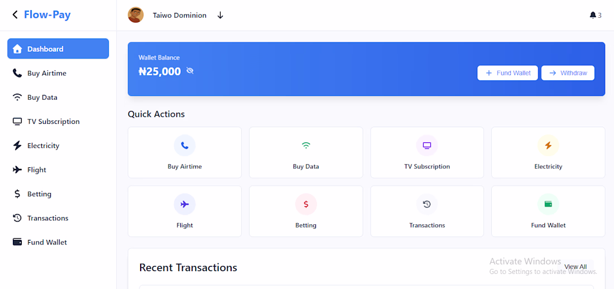Screen dimensions: 614x289
Task: Click Electricity label in Quick Actions
Action: coord(548,166)
